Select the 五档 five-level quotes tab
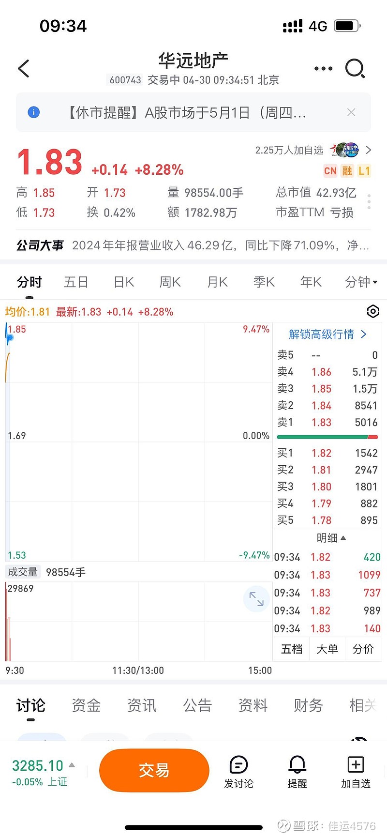This screenshot has width=387, height=838. 292,649
